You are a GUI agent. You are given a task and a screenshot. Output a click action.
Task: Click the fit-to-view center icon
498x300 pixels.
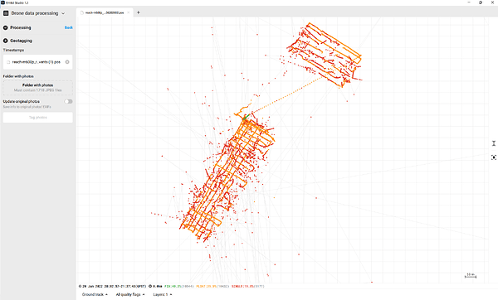point(494,157)
